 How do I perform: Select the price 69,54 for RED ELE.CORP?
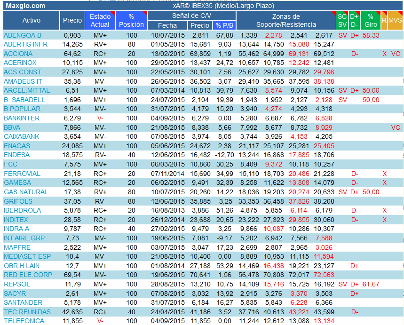tap(72, 275)
